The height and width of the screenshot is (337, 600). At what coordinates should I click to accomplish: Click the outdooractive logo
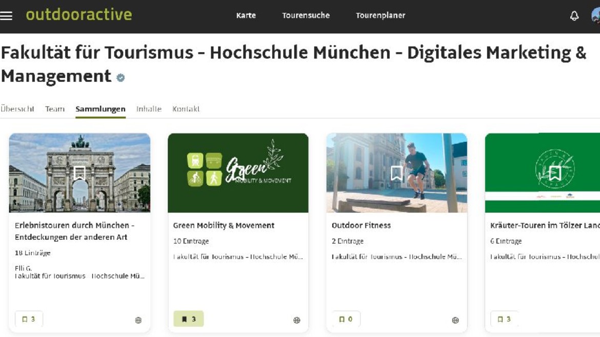(79, 14)
